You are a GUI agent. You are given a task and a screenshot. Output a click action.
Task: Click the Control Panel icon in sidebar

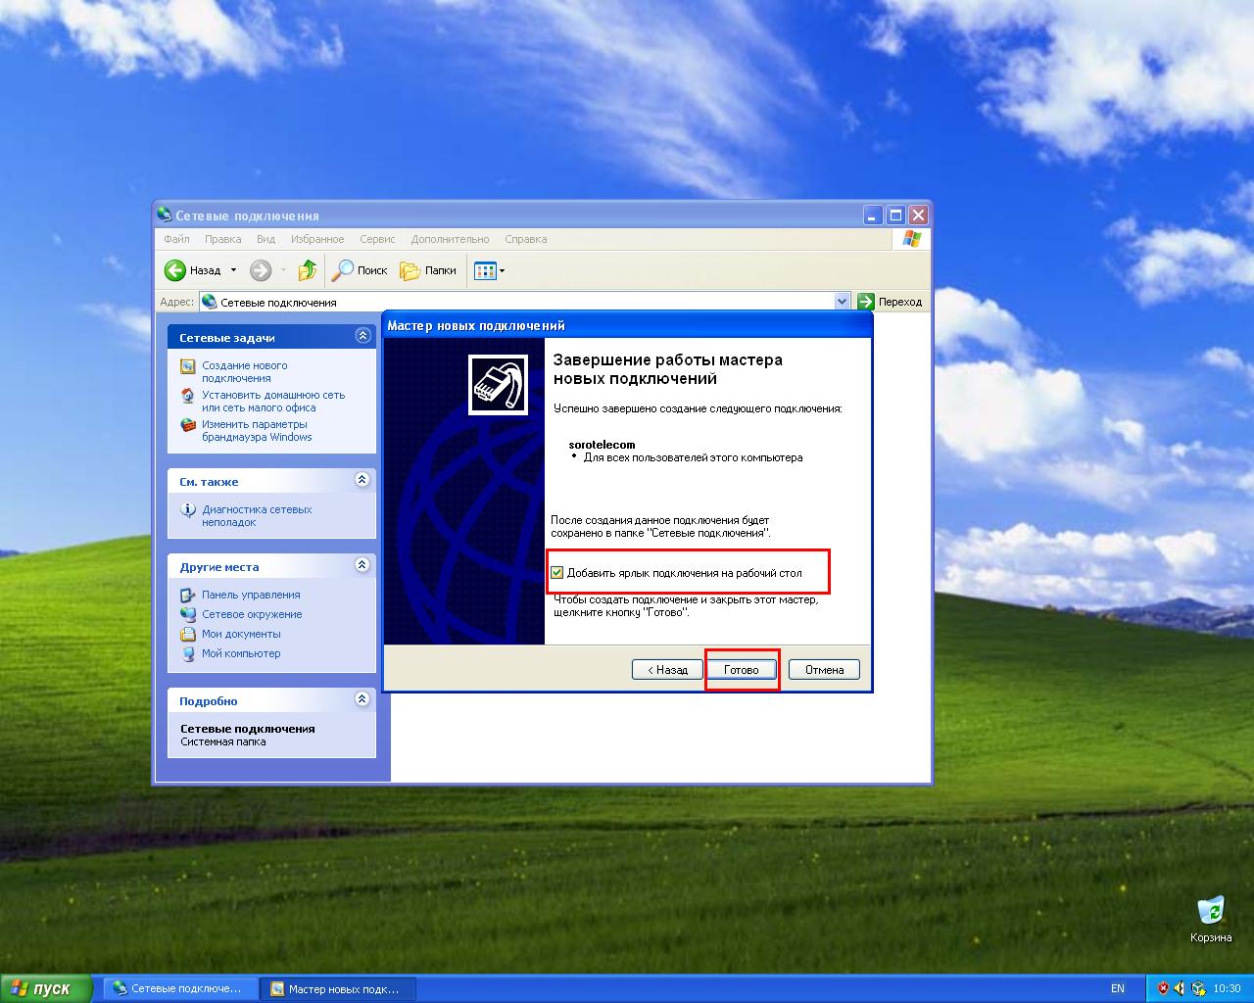point(188,595)
